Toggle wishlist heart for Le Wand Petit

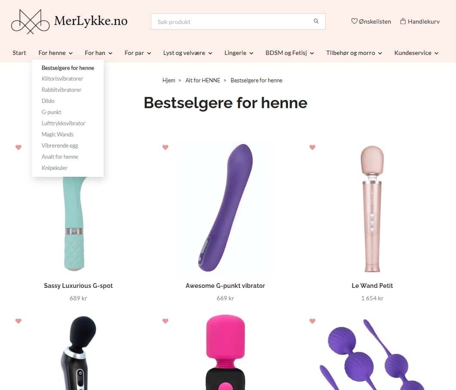tap(312, 147)
